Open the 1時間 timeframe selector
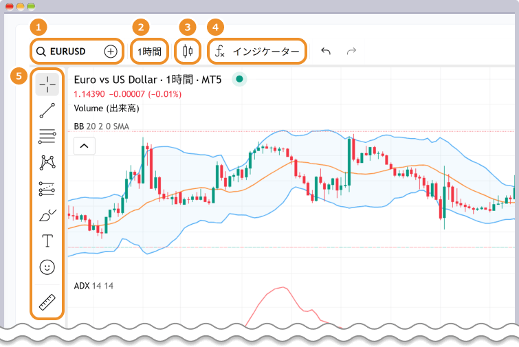Image resolution: width=519 pixels, height=347 pixels. pos(149,52)
